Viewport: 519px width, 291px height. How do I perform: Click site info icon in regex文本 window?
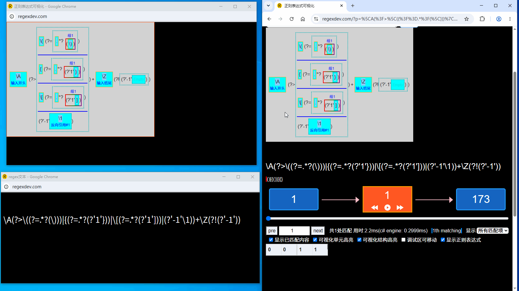(6, 187)
